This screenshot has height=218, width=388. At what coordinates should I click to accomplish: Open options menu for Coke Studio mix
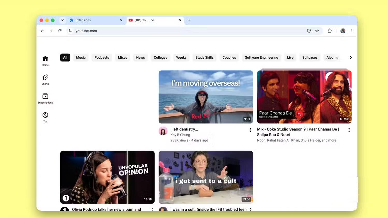pos(349,130)
